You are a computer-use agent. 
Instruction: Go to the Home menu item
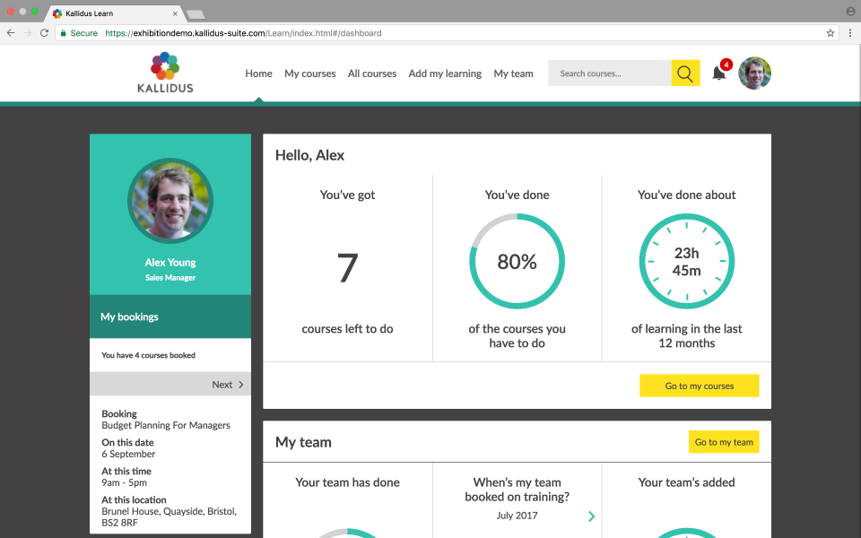(x=258, y=74)
